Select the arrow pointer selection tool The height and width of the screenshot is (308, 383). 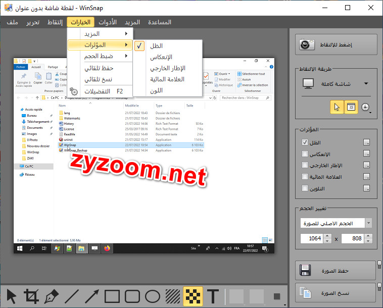pyautogui.click(x=11, y=296)
